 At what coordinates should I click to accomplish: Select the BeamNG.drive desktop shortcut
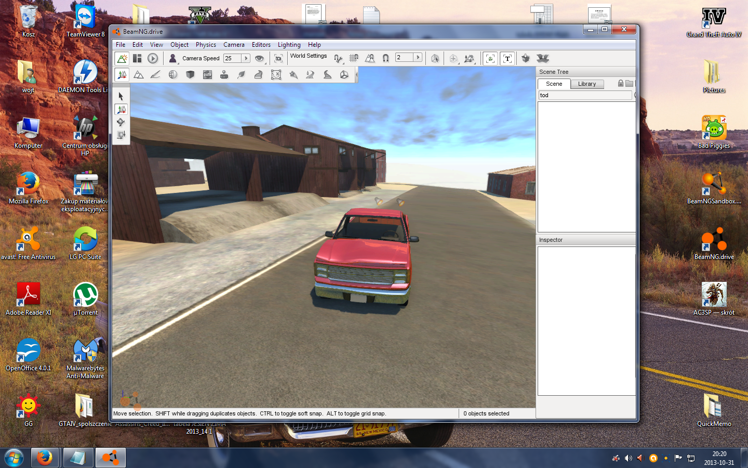point(714,243)
